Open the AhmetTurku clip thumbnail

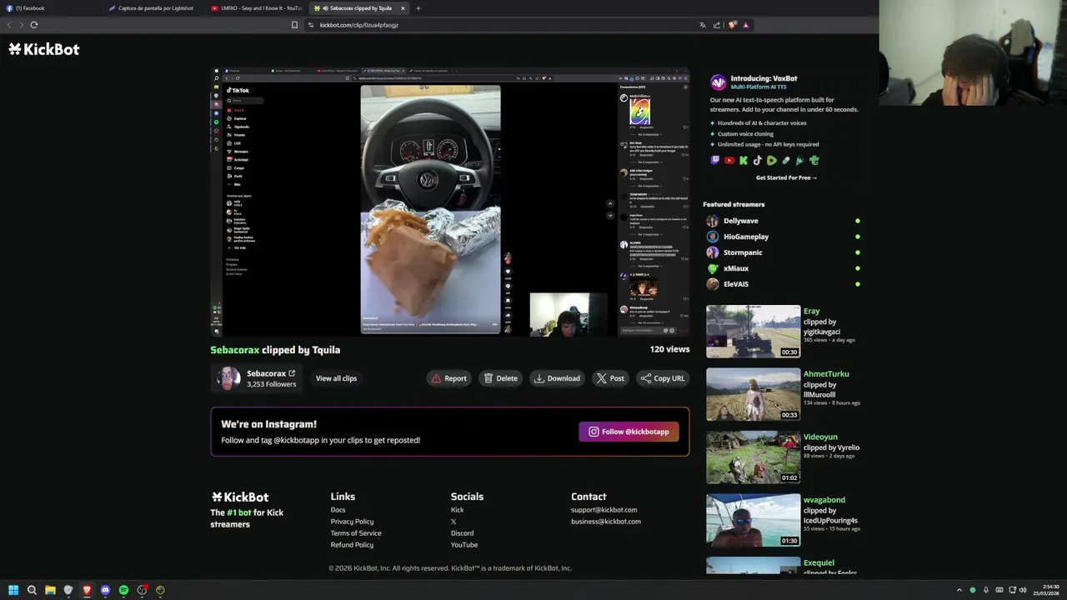point(753,394)
